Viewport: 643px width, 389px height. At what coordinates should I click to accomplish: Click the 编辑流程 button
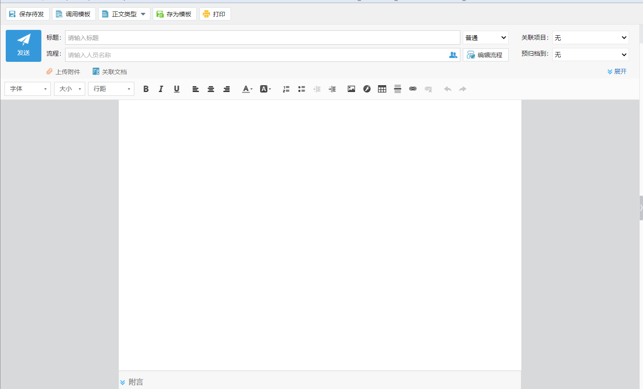(486, 55)
